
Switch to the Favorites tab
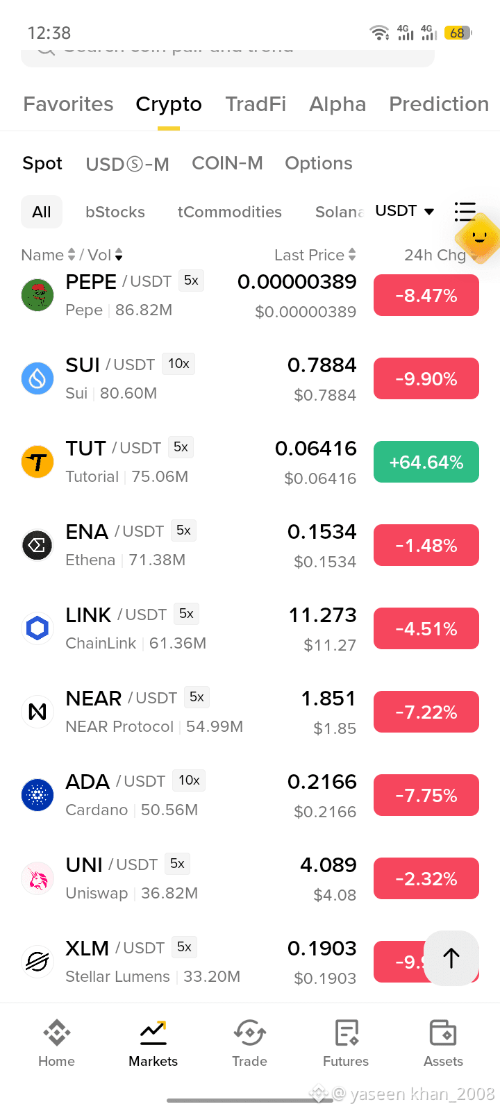click(68, 104)
